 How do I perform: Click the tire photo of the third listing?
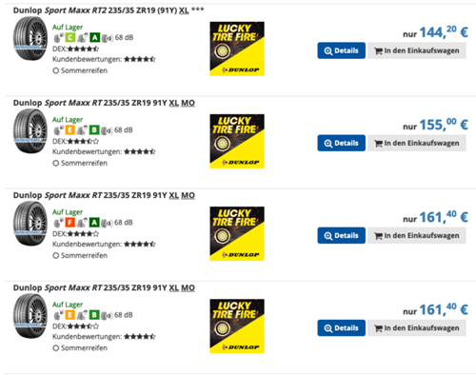[30, 224]
